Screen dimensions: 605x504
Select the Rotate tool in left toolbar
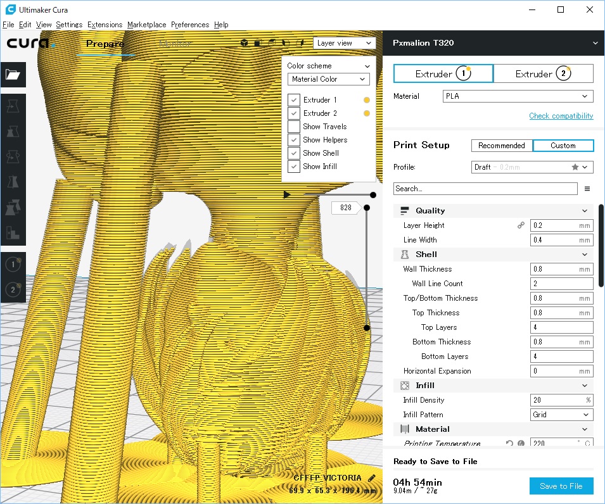point(13,157)
